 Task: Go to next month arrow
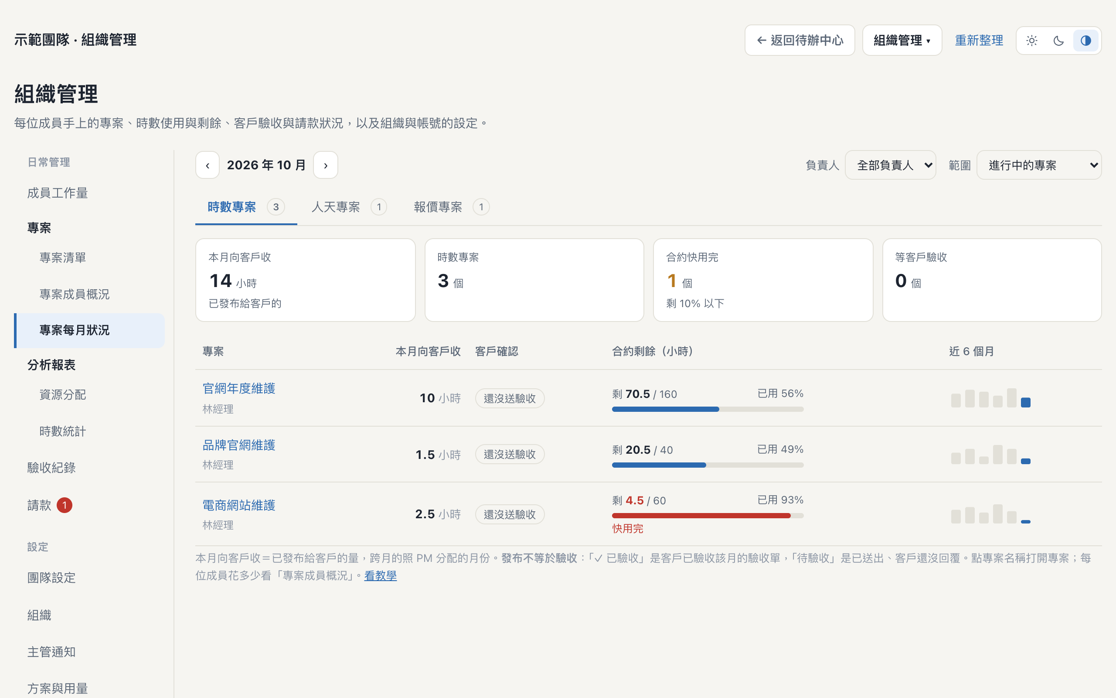[326, 165]
